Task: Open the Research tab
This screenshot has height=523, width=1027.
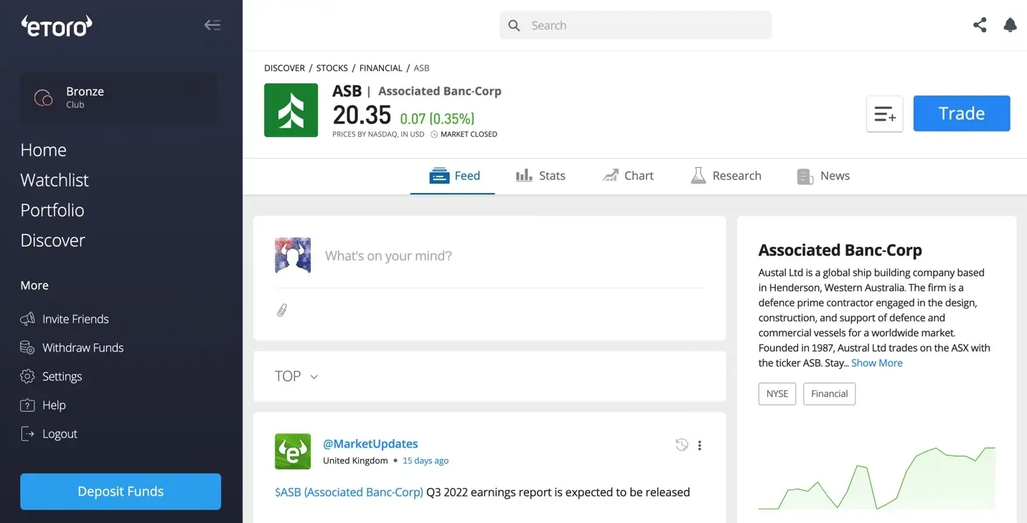Action: pos(726,176)
